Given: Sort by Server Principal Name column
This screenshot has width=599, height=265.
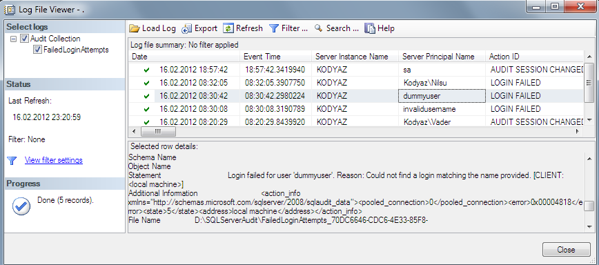Looking at the screenshot, I should pyautogui.click(x=442, y=57).
